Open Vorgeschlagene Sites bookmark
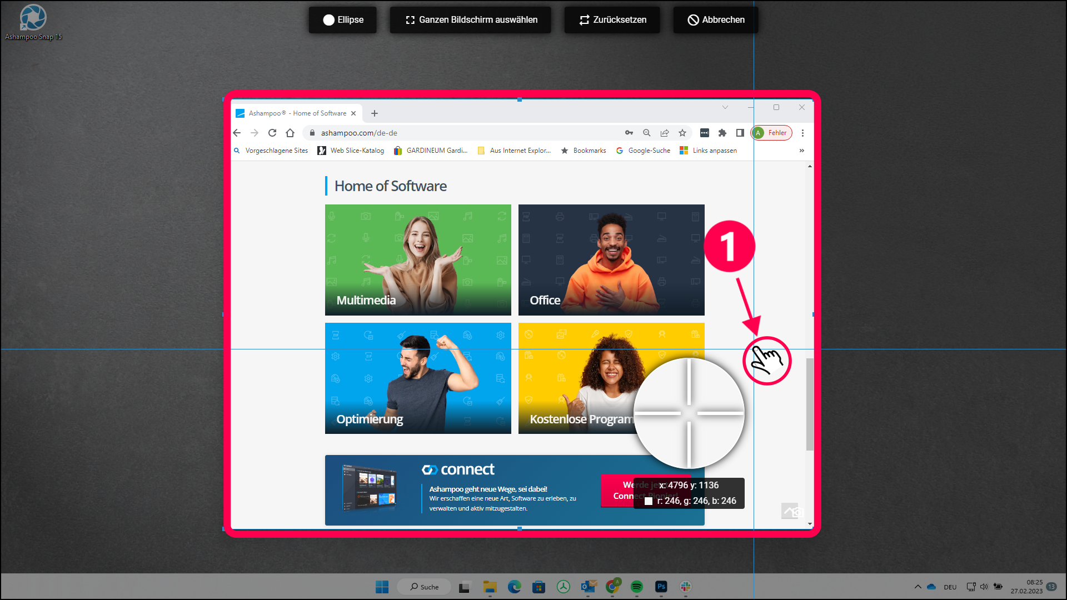 (271, 151)
